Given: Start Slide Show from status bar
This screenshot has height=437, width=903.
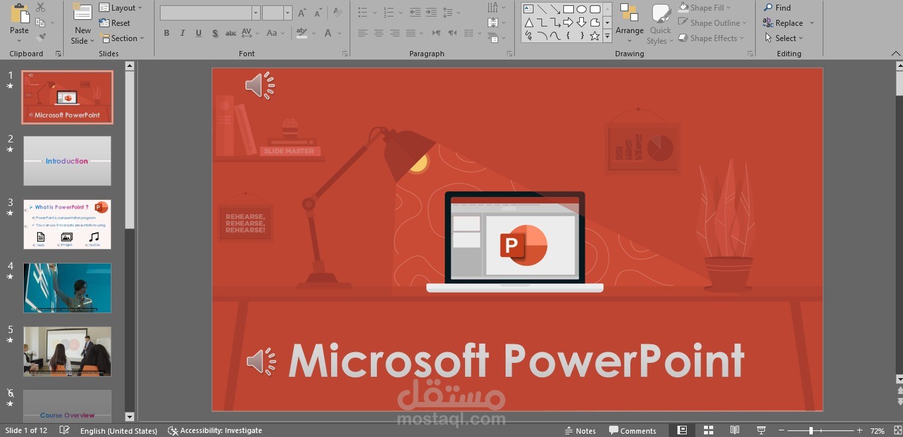Looking at the screenshot, I should click(761, 430).
